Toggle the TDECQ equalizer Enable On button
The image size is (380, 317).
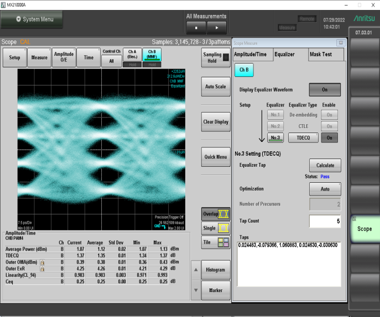tap(329, 138)
